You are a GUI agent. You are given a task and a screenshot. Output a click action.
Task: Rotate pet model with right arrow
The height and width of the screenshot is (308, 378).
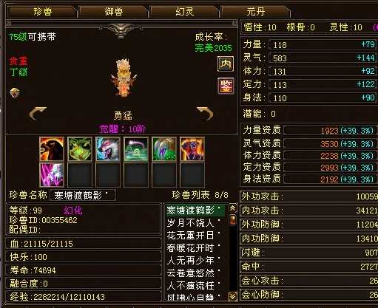205,114
